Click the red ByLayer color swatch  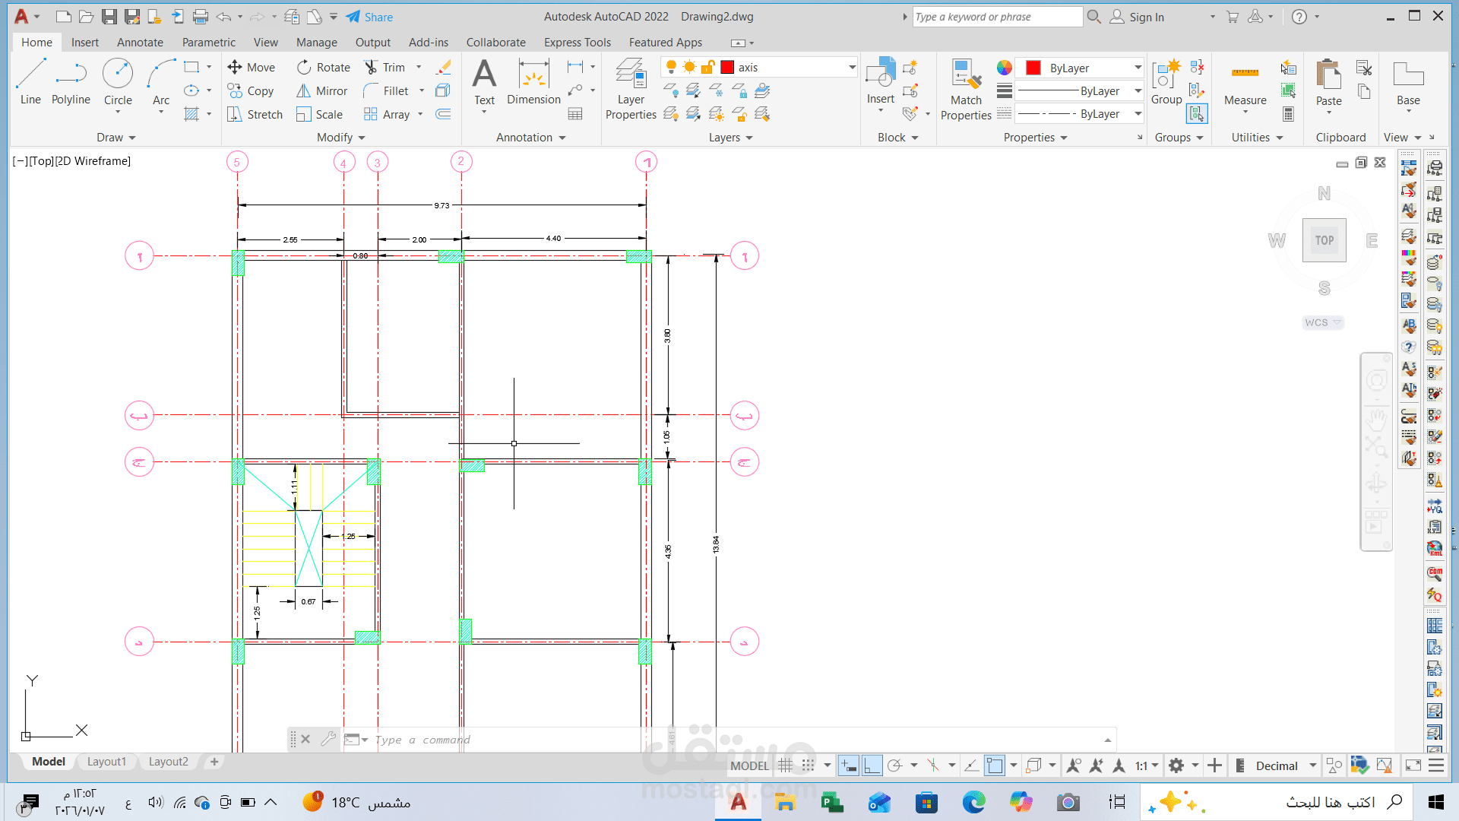[1033, 68]
